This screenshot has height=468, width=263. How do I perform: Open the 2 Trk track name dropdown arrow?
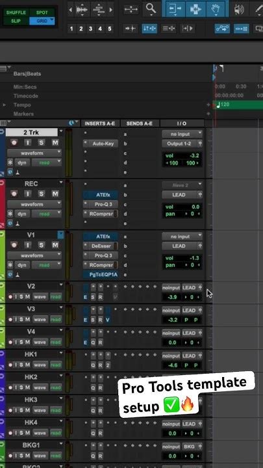[61, 131]
